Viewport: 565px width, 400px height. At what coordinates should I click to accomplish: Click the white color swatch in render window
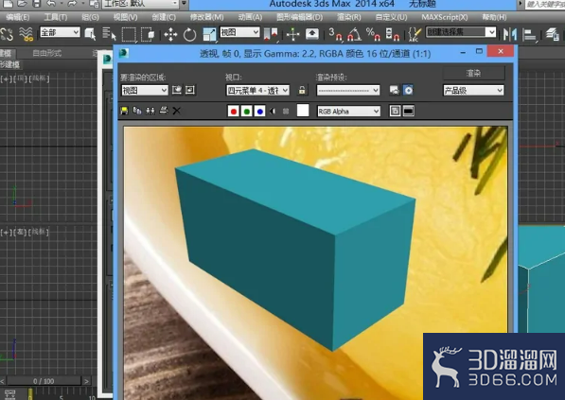[x=303, y=111]
